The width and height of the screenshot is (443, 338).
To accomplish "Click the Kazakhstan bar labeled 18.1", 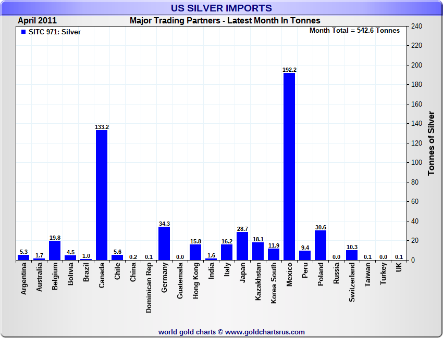I will pos(258,251).
